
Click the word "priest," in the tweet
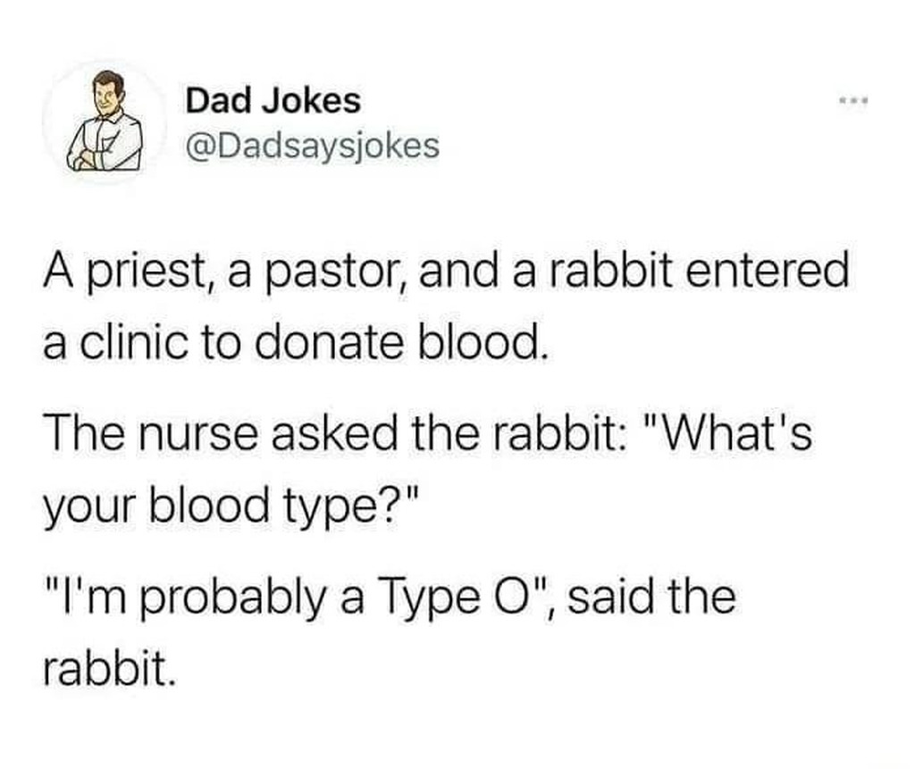click(x=150, y=273)
